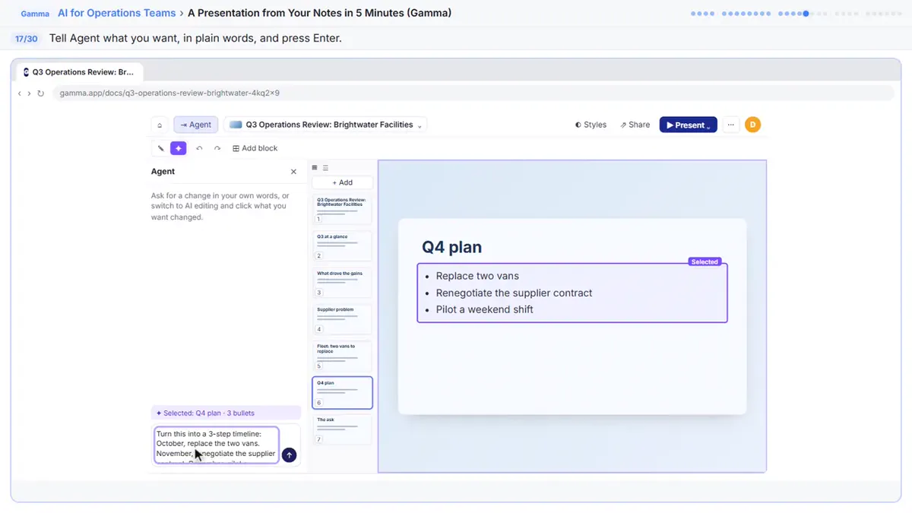The image size is (912, 513).
Task: Go forward in the browser
Action: click(x=29, y=93)
